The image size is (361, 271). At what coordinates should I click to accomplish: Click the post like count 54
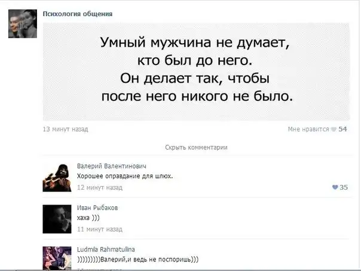342,129
